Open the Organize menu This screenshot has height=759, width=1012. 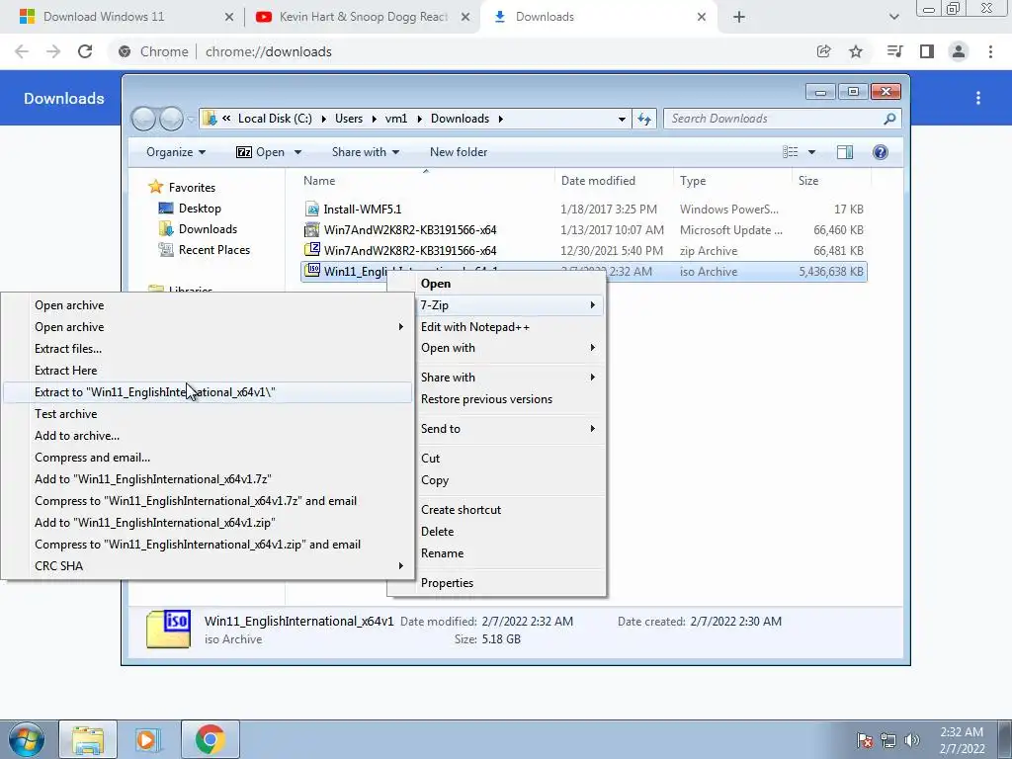[176, 152]
